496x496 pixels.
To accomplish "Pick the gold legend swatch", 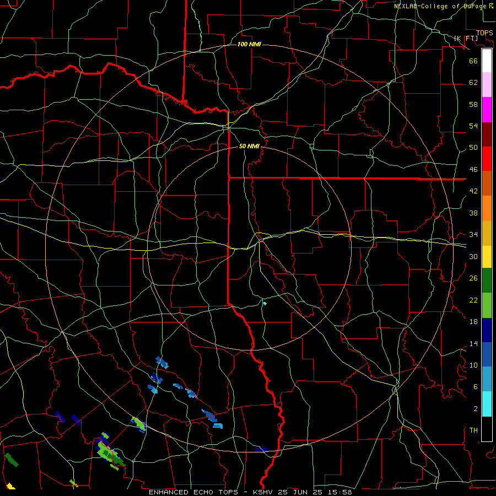I will click(x=487, y=234).
